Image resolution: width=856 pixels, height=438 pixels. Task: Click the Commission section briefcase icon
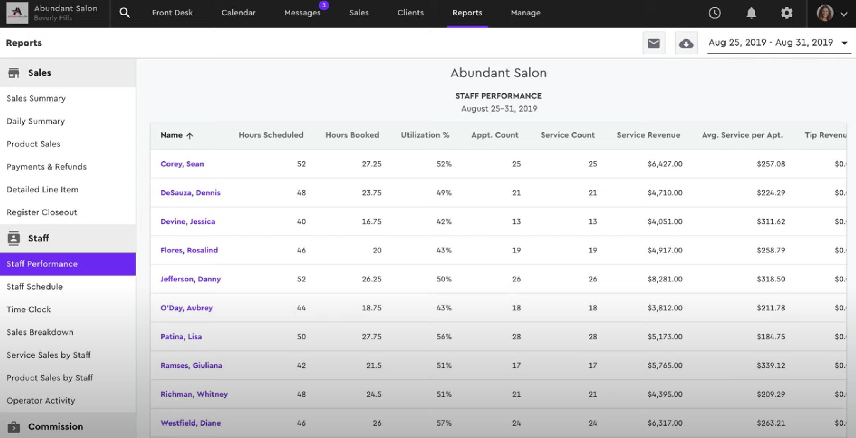(14, 427)
